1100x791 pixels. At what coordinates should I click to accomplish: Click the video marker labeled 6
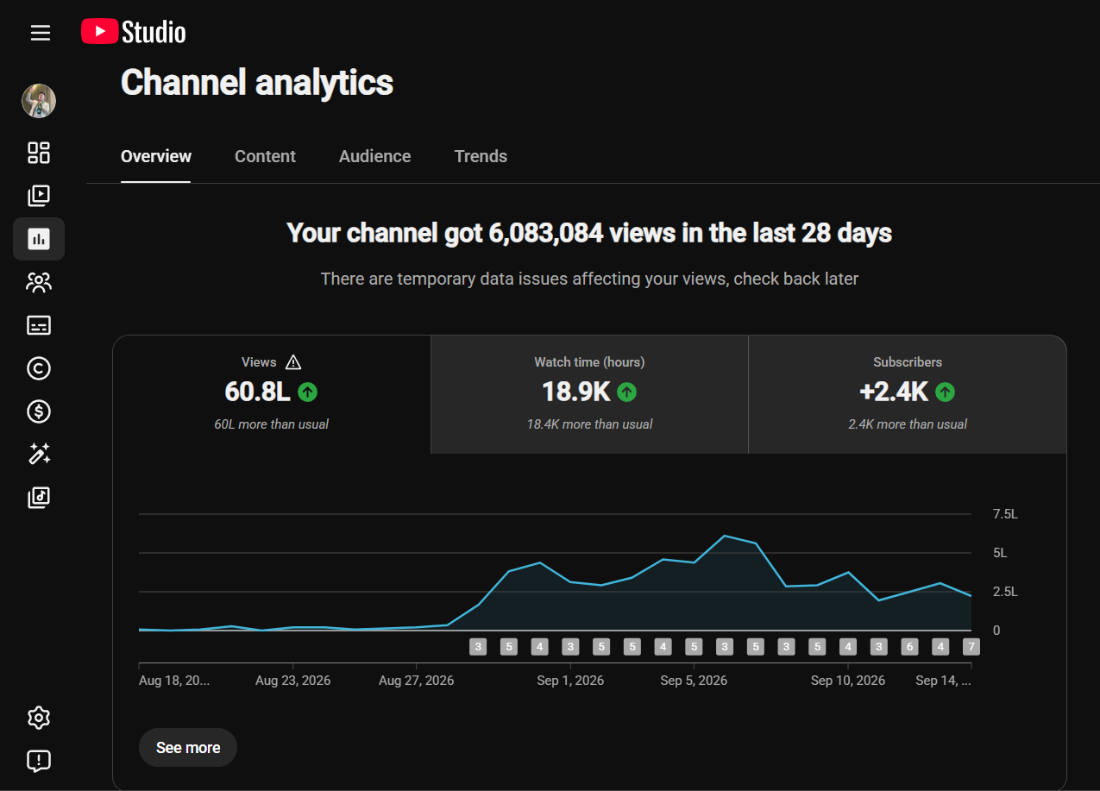pos(909,646)
